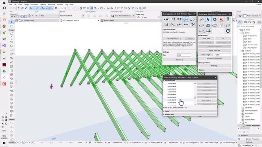Open the View Map icon in Navigator
This screenshot has width=262, height=147.
click(246, 22)
